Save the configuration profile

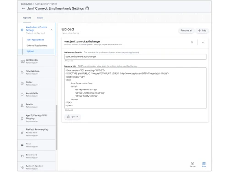(x=204, y=165)
